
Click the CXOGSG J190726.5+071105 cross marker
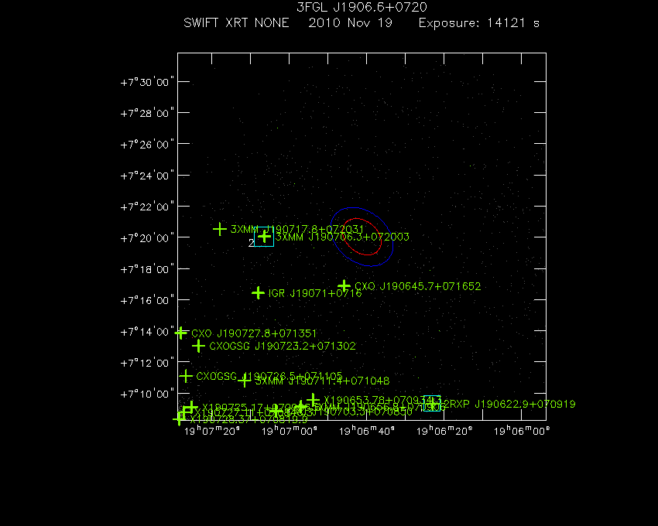(x=186, y=376)
